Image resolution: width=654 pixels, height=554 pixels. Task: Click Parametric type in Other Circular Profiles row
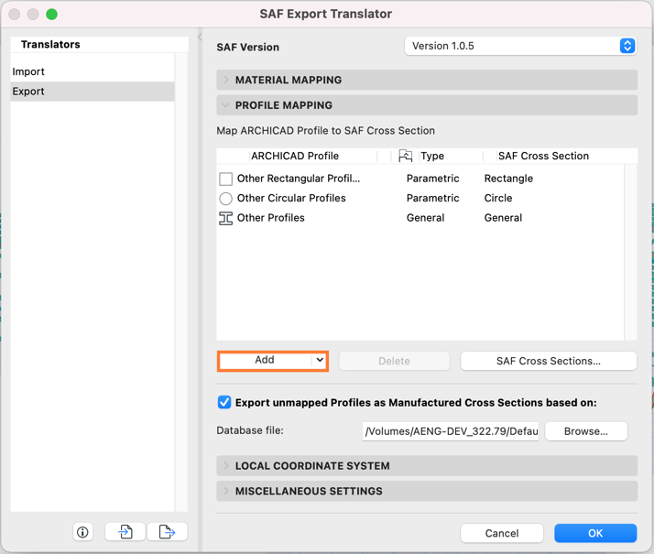pyautogui.click(x=432, y=199)
